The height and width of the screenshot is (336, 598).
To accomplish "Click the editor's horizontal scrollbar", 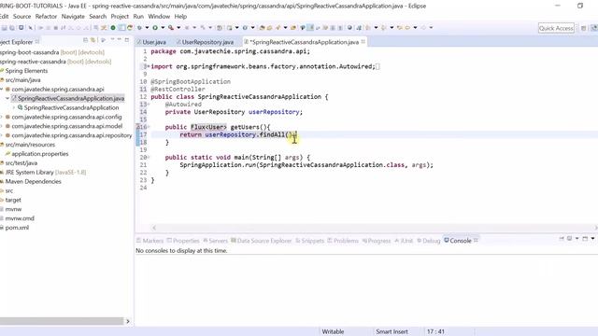I will [x=376, y=228].
